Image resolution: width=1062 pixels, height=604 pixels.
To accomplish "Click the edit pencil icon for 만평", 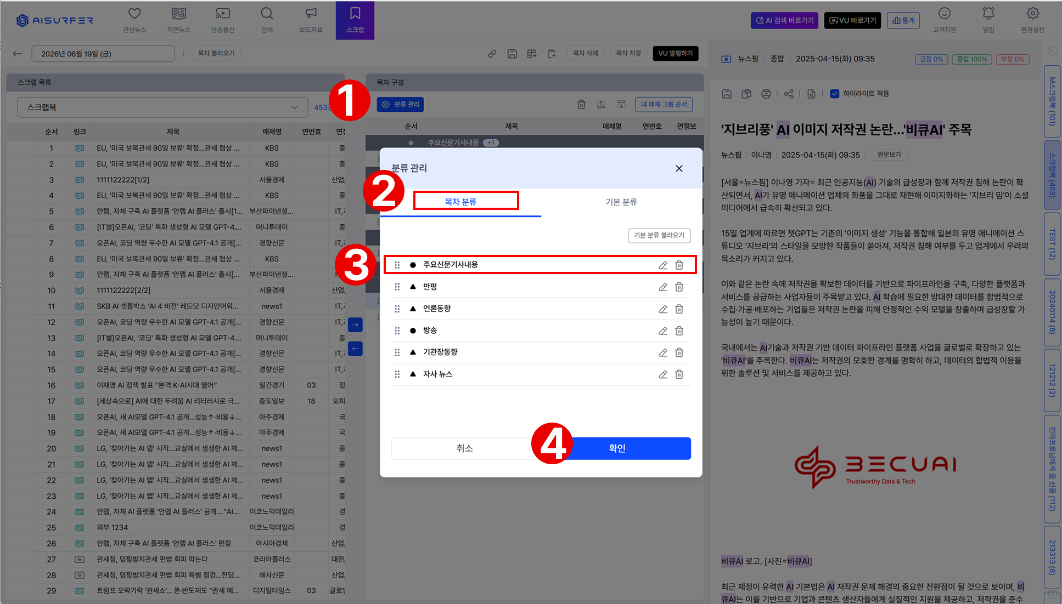I will (663, 287).
